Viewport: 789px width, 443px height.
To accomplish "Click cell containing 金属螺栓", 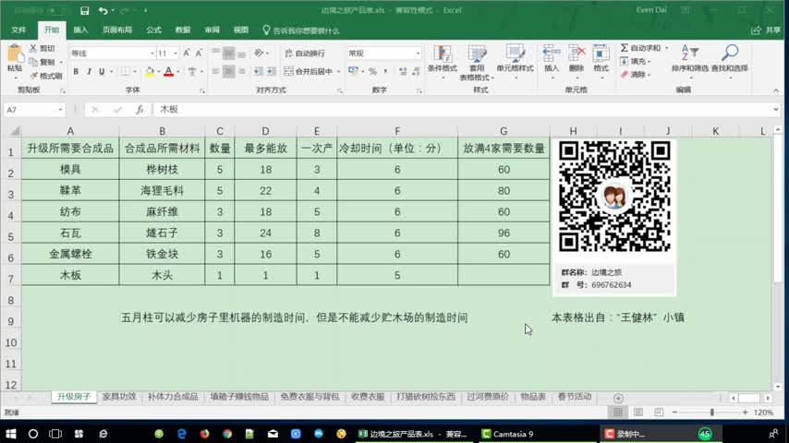I will pyautogui.click(x=70, y=254).
